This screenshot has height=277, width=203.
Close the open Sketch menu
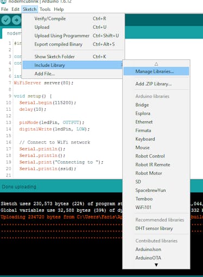[x=29, y=9]
